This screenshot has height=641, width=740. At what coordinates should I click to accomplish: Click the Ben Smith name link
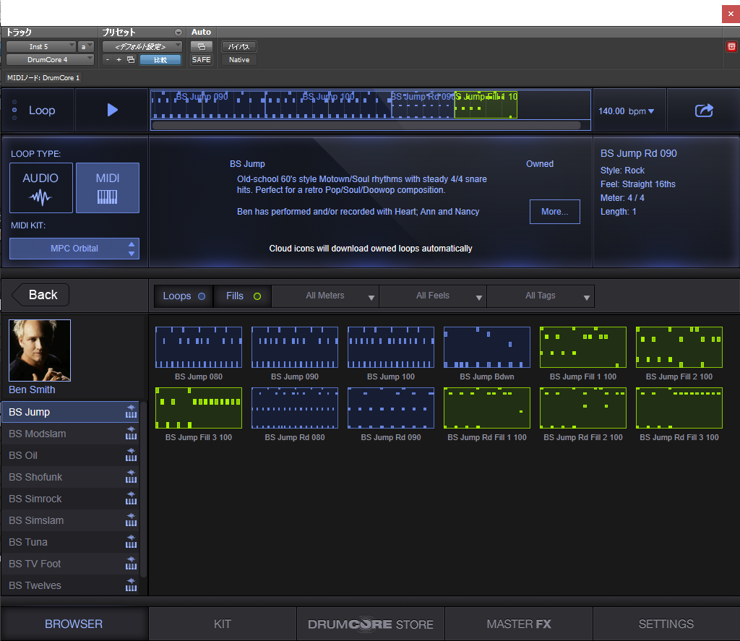click(x=32, y=390)
